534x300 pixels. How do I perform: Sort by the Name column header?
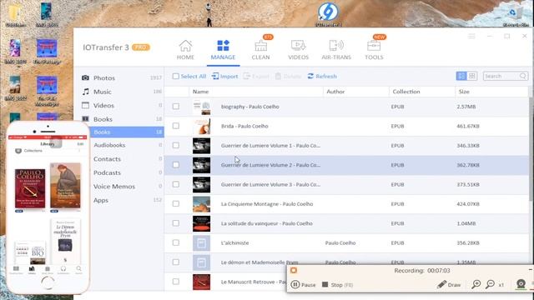[200, 92]
